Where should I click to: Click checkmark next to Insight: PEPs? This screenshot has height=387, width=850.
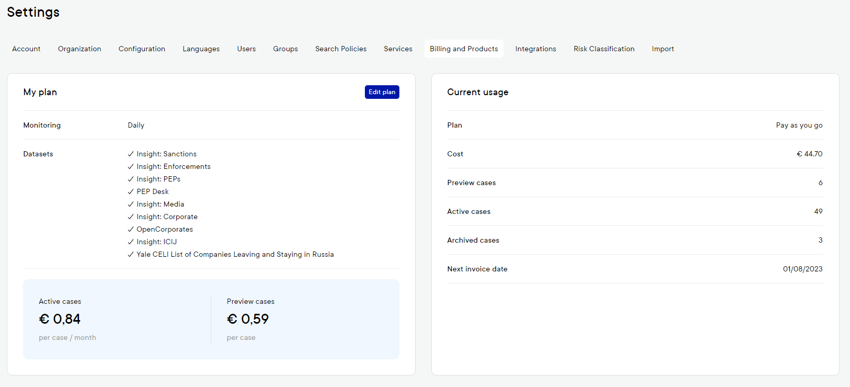(x=131, y=179)
